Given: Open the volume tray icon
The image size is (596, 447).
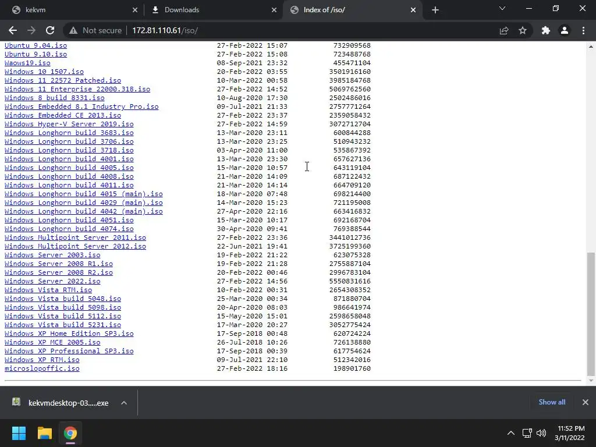Looking at the screenshot, I should [x=541, y=433].
